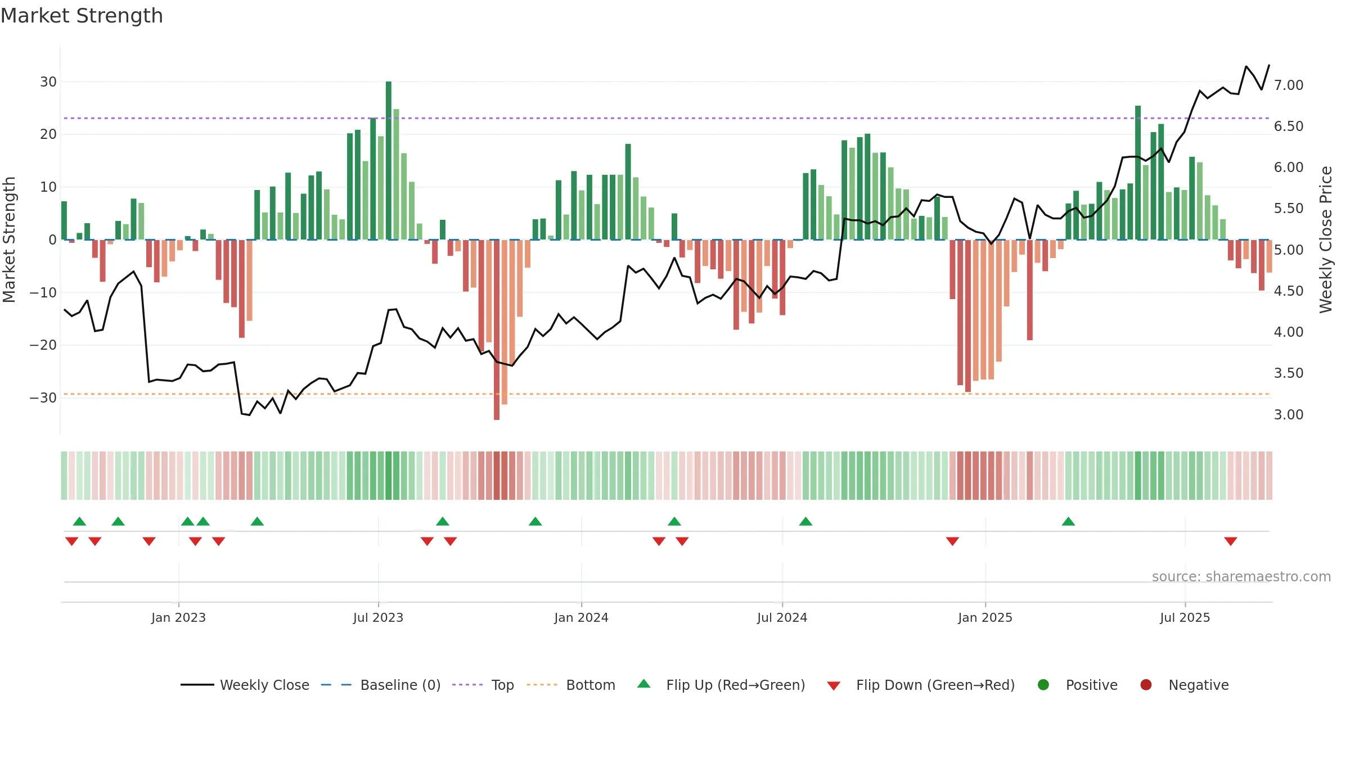
Task: Click the orange dotted Bottom line sample in legend
Action: click(542, 685)
